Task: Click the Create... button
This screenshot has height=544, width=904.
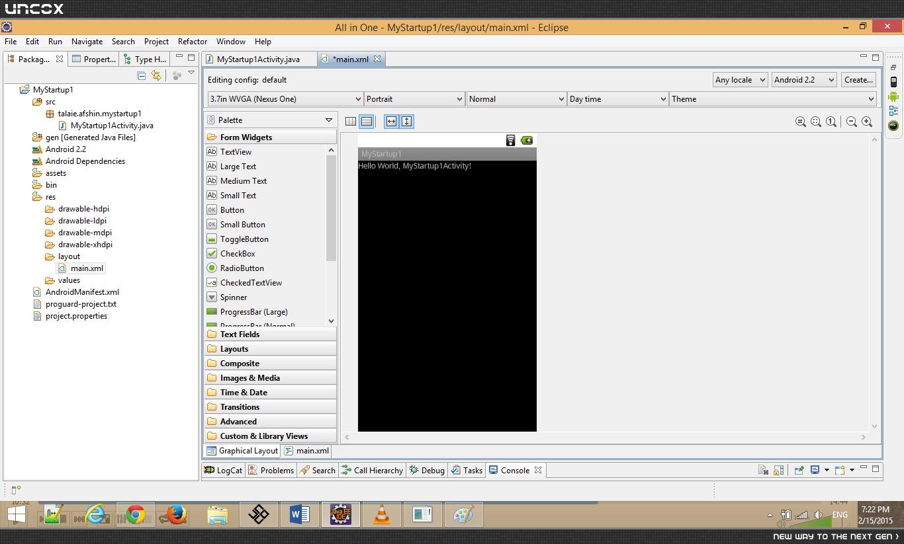Action: 858,80
